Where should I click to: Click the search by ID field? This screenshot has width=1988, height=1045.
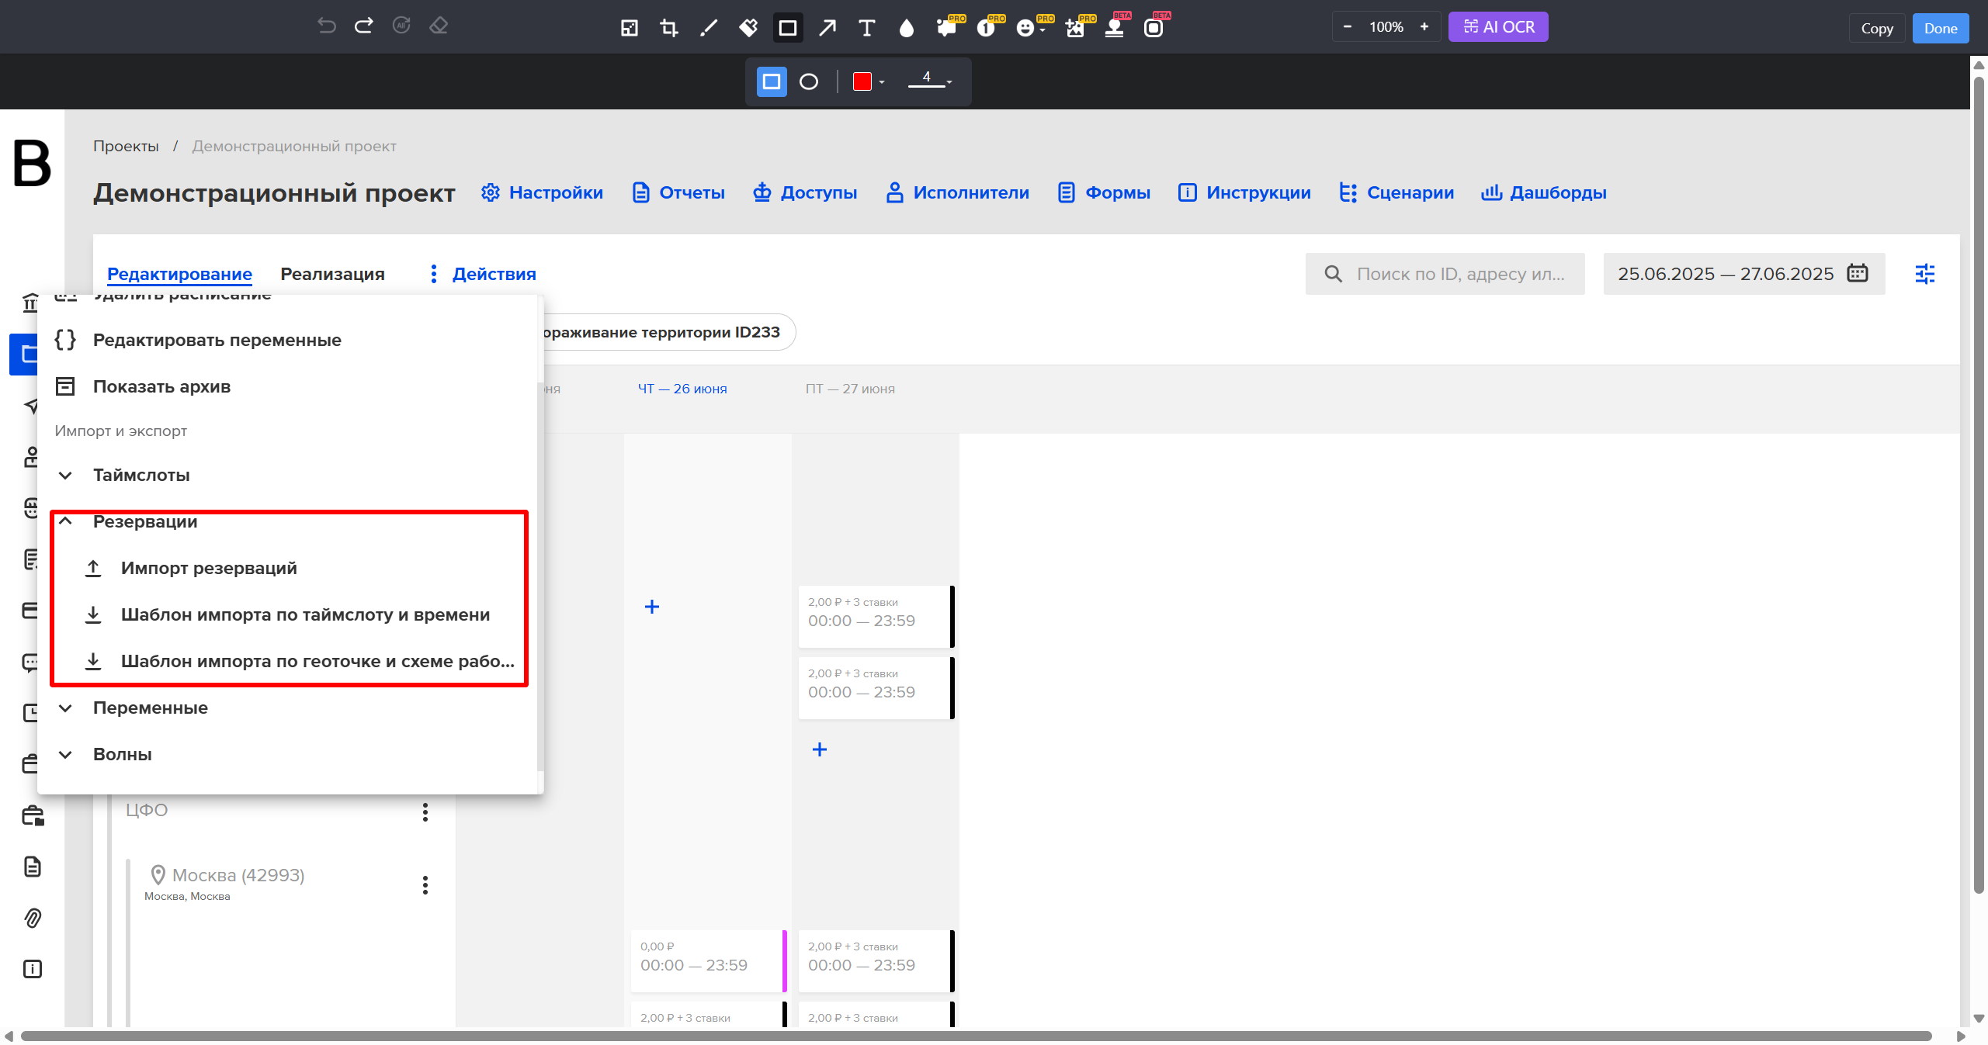(1445, 274)
